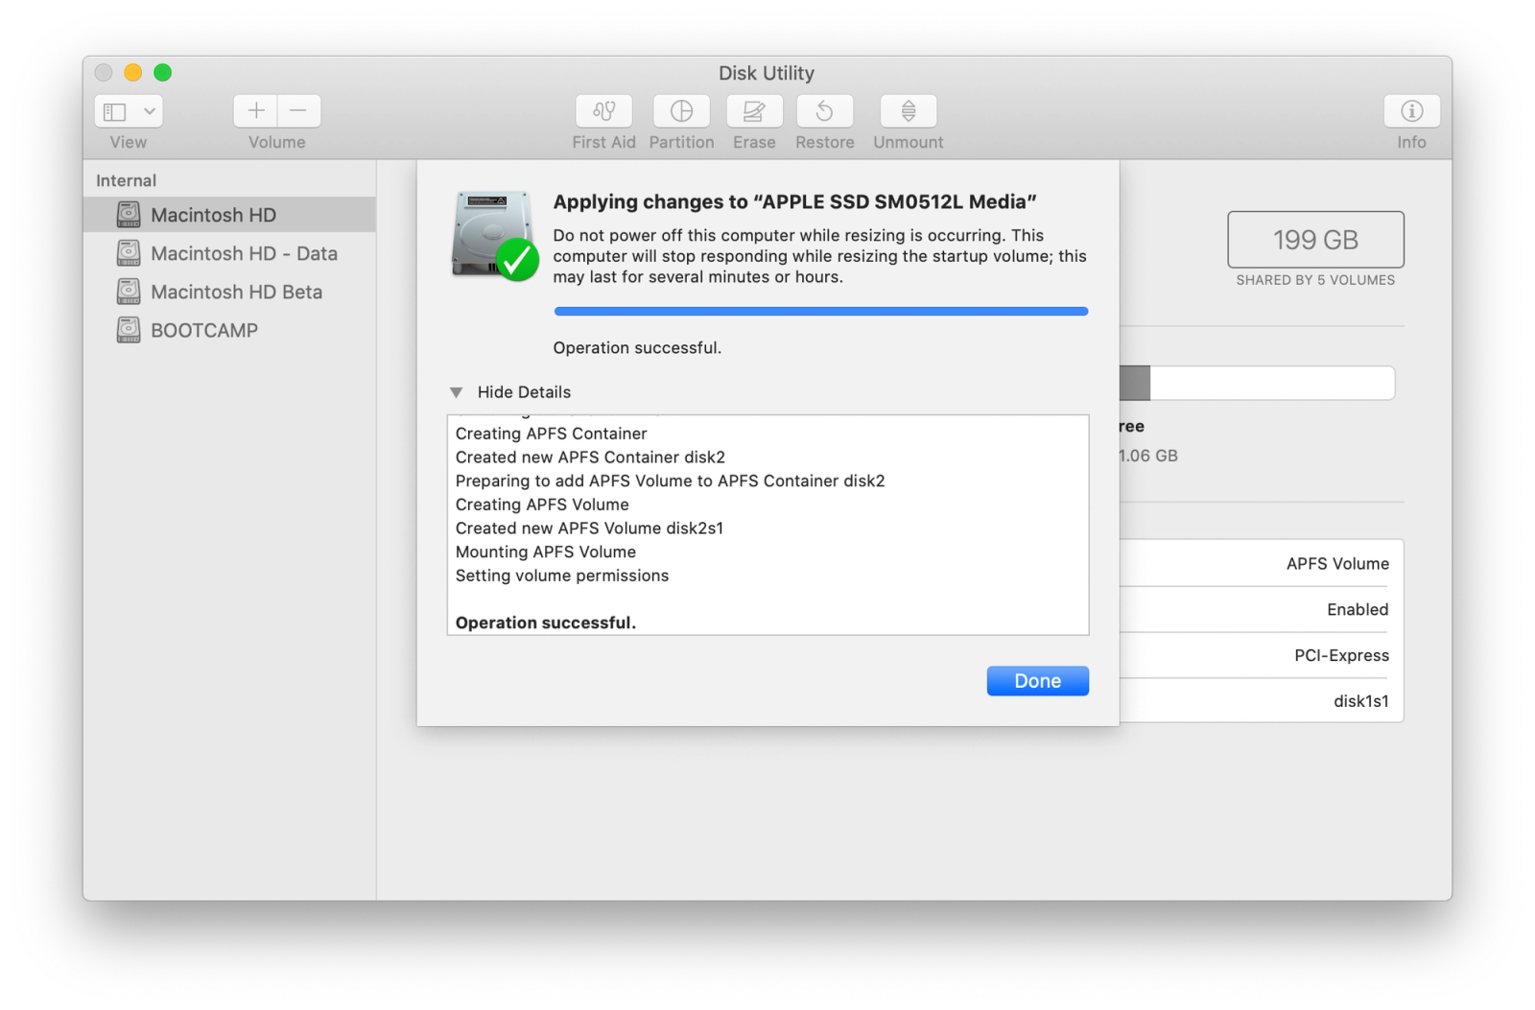Click the Erase toolbar icon
The height and width of the screenshot is (1010, 1535).
pyautogui.click(x=754, y=111)
